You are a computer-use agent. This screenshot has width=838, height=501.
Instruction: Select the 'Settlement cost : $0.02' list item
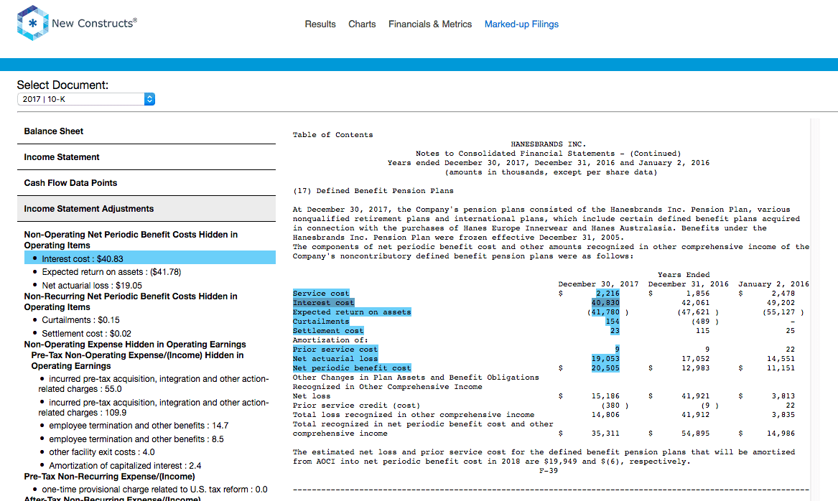tap(87, 333)
